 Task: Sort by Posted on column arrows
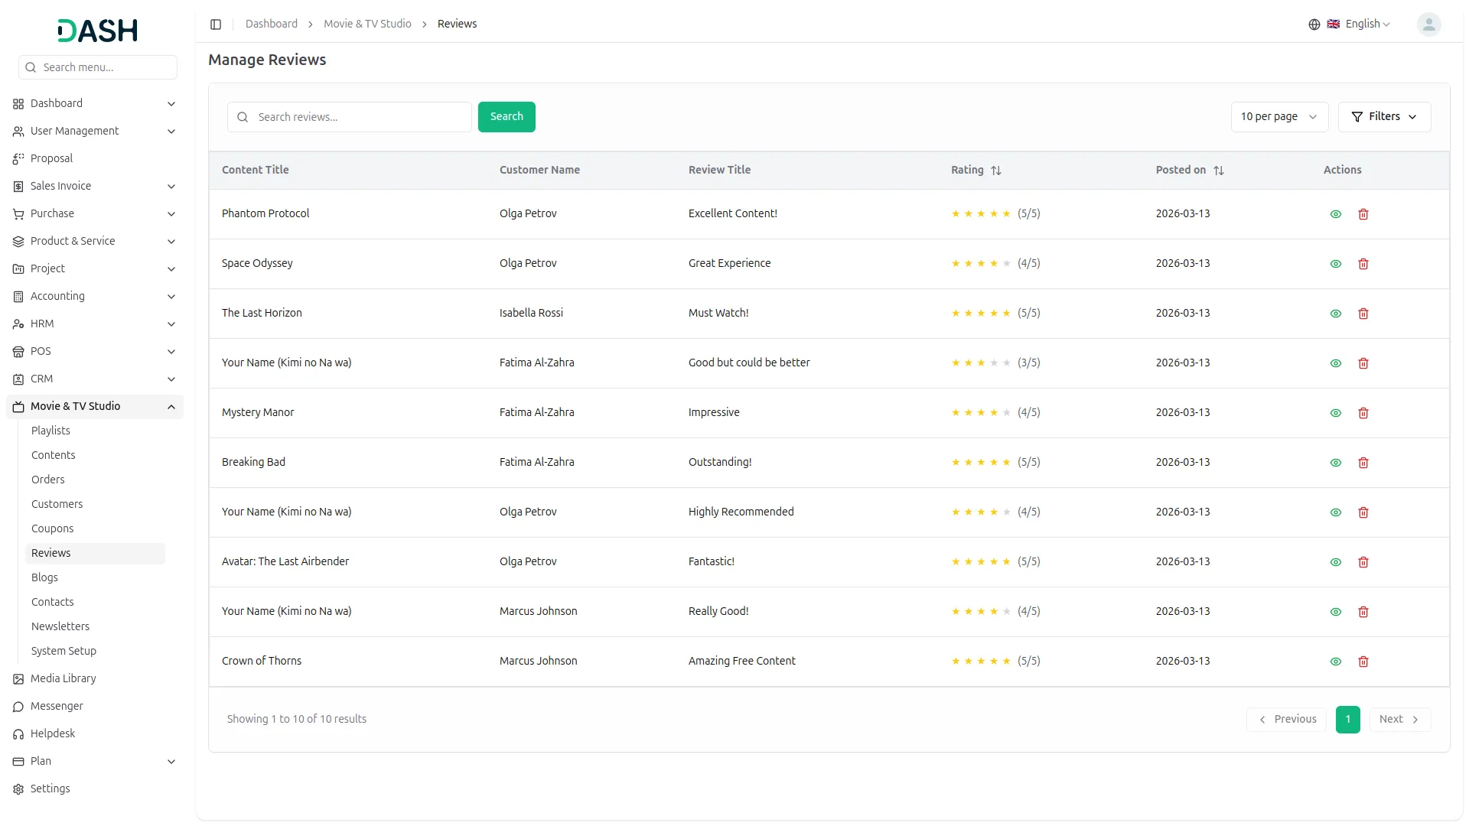pyautogui.click(x=1218, y=171)
